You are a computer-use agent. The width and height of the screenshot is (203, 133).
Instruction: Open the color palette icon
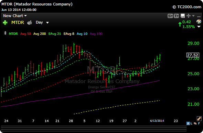pos(199,22)
